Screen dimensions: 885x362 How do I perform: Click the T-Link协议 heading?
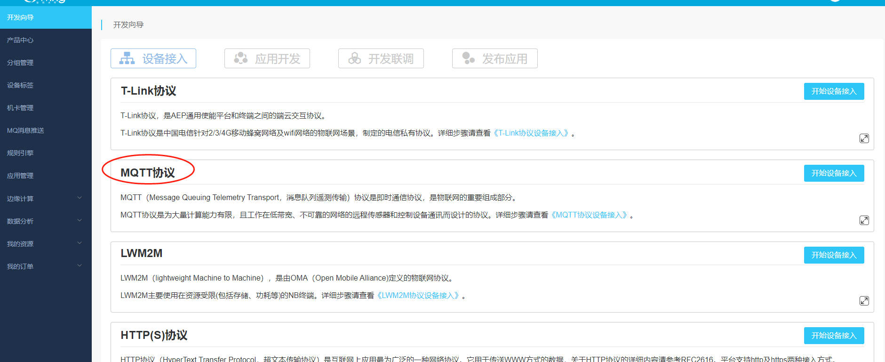click(x=149, y=91)
